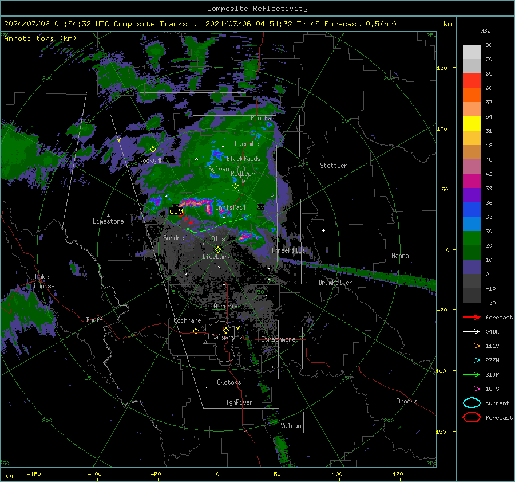515x482 pixels.
Task: Click the Innisfail city label
Action: click(x=231, y=207)
